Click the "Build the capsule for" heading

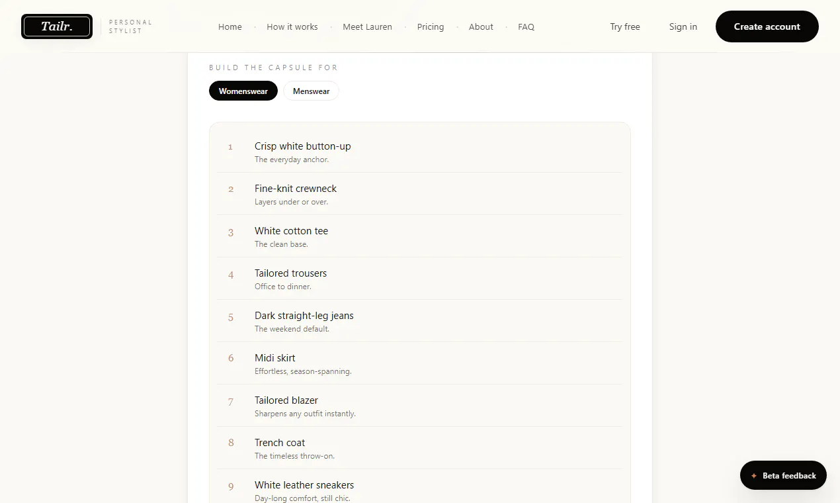tap(273, 68)
